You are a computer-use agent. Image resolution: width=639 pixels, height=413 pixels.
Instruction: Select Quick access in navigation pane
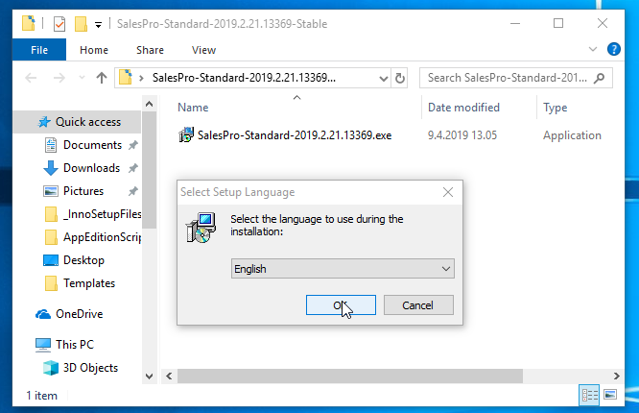coord(88,122)
